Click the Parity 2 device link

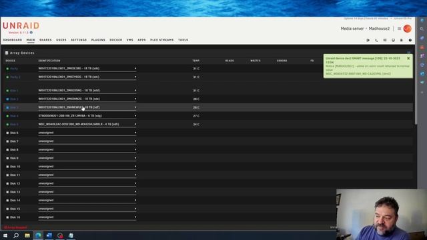[15, 77]
